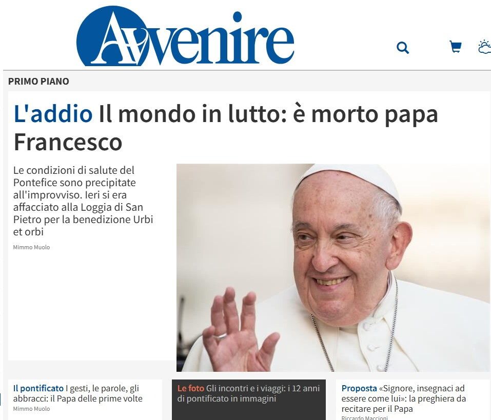Click the "L'addio" headline label
Screen dimensions: 491x420
tap(53, 114)
